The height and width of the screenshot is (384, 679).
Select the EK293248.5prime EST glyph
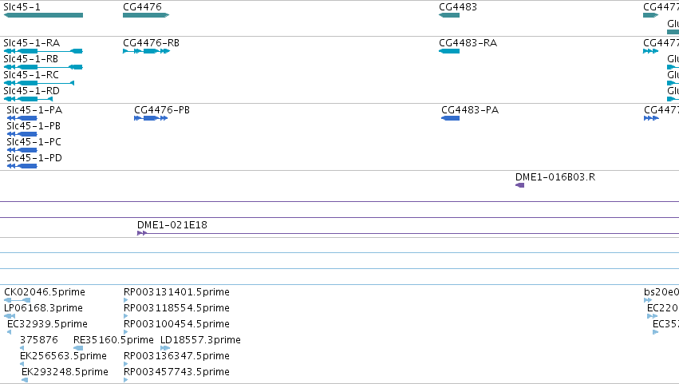pyautogui.click(x=25, y=380)
